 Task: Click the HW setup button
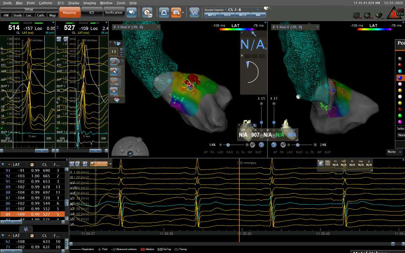coord(6,15)
